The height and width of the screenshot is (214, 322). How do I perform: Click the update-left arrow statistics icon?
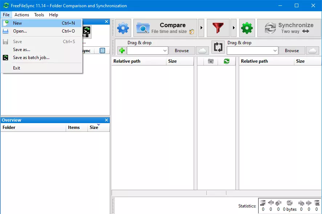(x=271, y=203)
